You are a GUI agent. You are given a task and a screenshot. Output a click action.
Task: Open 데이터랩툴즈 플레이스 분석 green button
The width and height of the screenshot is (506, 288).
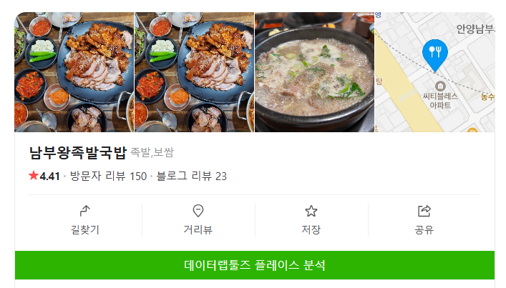coord(255,265)
